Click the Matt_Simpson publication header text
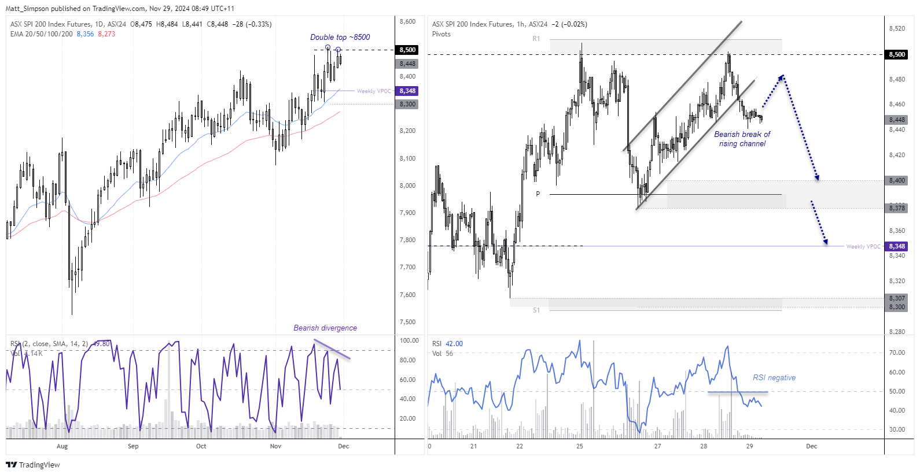920x475 pixels. pyautogui.click(x=120, y=9)
